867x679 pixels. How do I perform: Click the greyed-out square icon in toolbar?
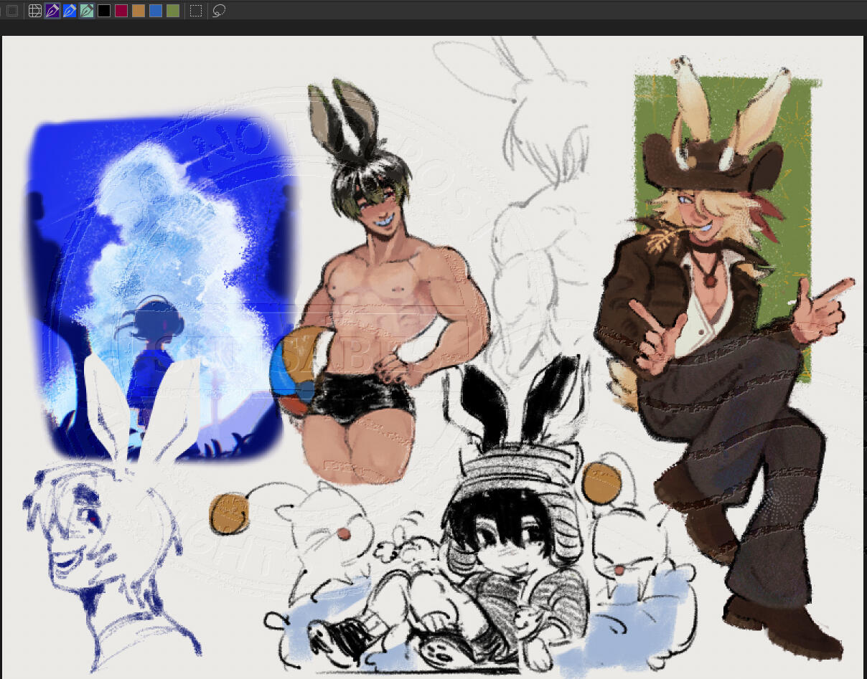[x=12, y=11]
